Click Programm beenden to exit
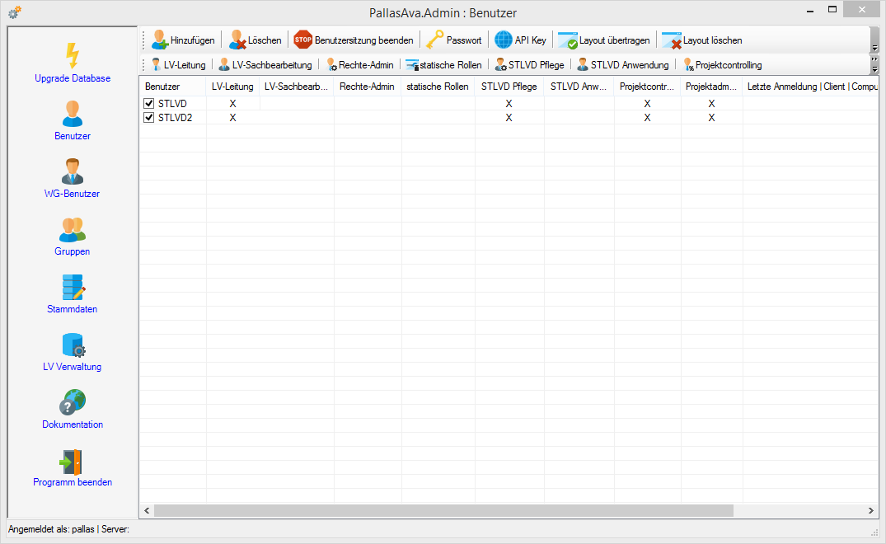886x544 pixels. click(x=73, y=467)
